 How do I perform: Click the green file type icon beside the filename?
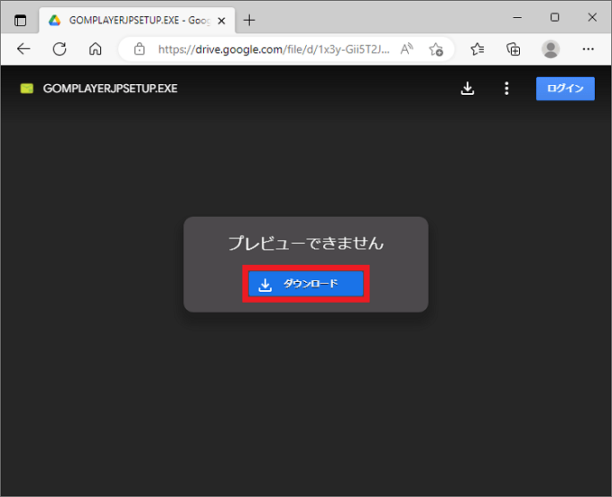coord(27,89)
